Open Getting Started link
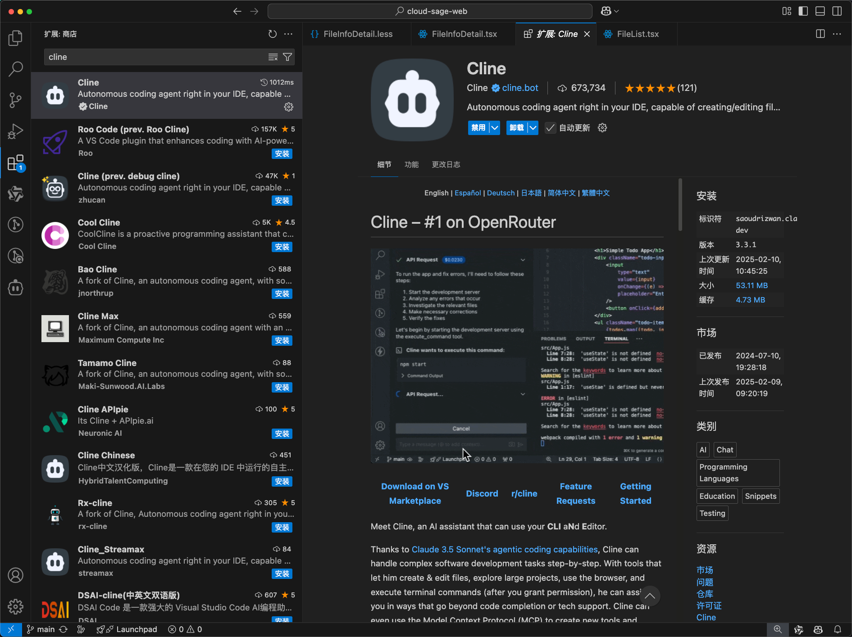The height and width of the screenshot is (637, 852). 635,493
